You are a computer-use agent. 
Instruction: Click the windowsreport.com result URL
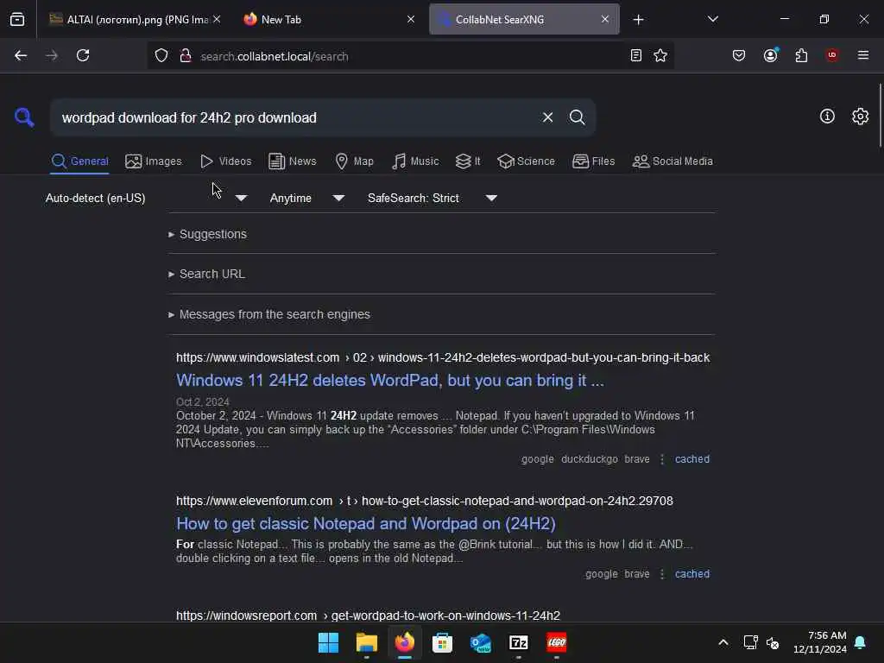coord(368,615)
